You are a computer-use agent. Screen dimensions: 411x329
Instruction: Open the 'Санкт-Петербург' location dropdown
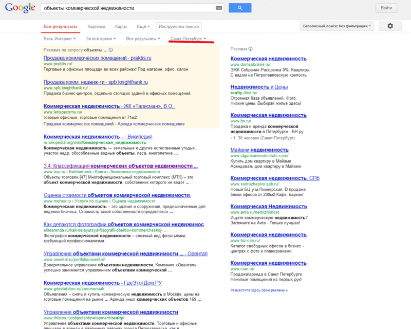click(188, 39)
